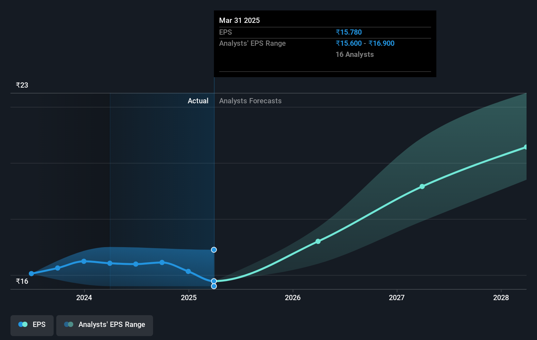Click the mid-2024 EPS data point
Screen dimensions: 537x340
click(136, 264)
